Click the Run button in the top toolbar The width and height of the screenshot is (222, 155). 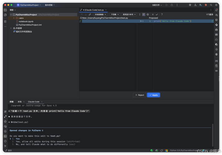pos(167,5)
